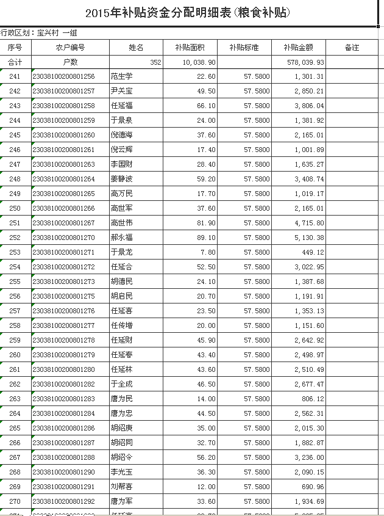384x516 pixels.
Task: Select amount 3,408.74
Action: point(299,179)
